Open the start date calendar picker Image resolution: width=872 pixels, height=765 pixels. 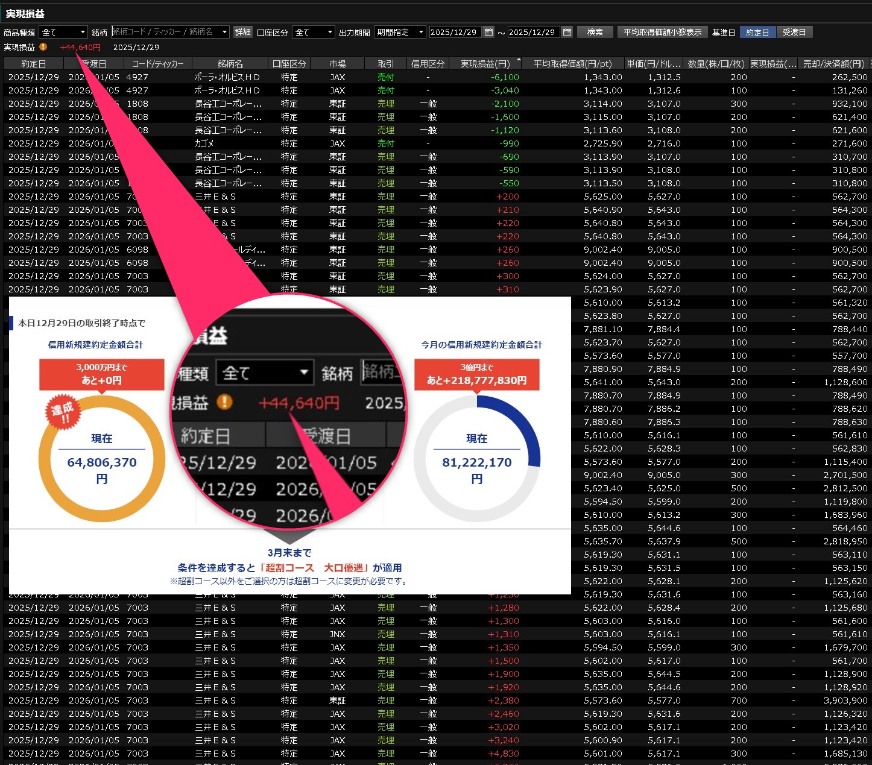489,32
